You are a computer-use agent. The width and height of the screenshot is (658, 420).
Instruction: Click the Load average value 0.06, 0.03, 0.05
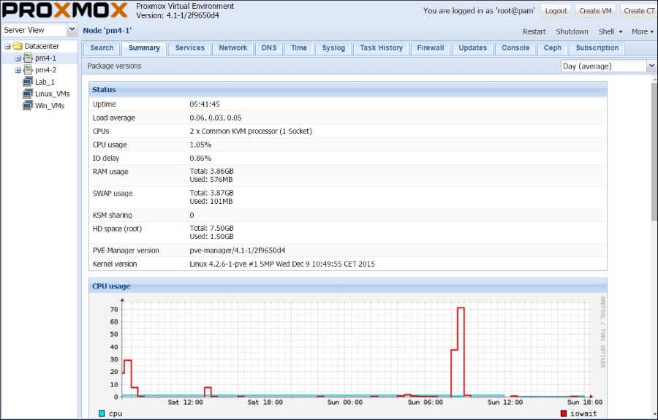[216, 118]
